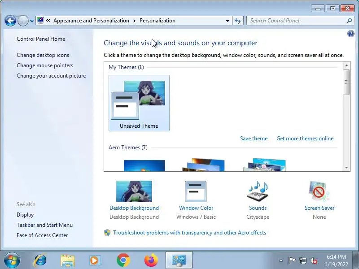Click the Control Panel address bar icon
This screenshot has width=359, height=269.
(x=40, y=20)
